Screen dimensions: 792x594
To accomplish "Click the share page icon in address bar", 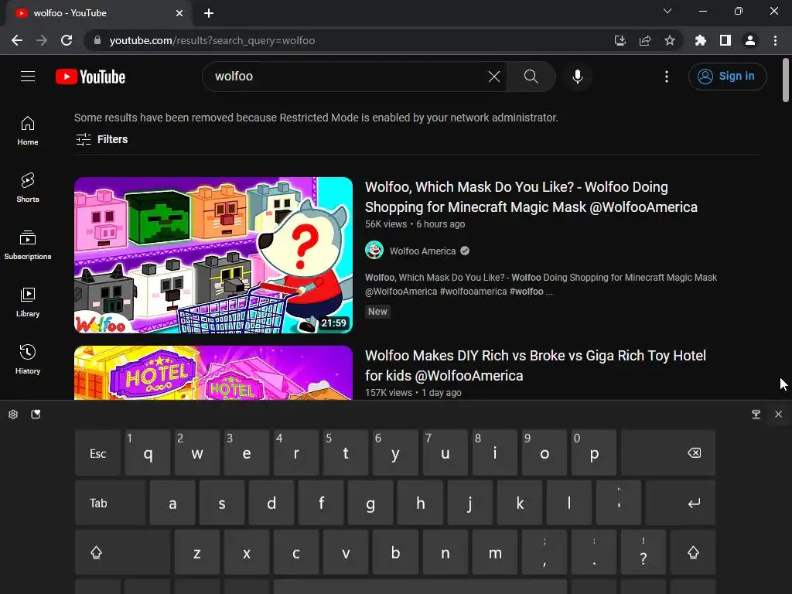I will pyautogui.click(x=645, y=40).
